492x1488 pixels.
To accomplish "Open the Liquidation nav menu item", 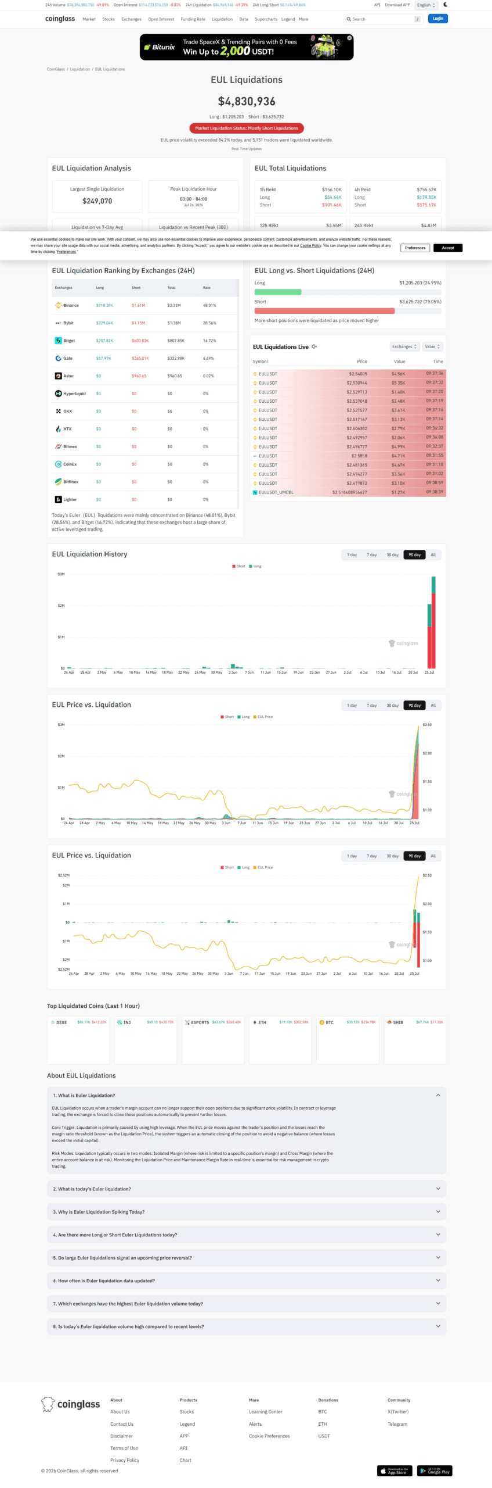I will click(222, 19).
